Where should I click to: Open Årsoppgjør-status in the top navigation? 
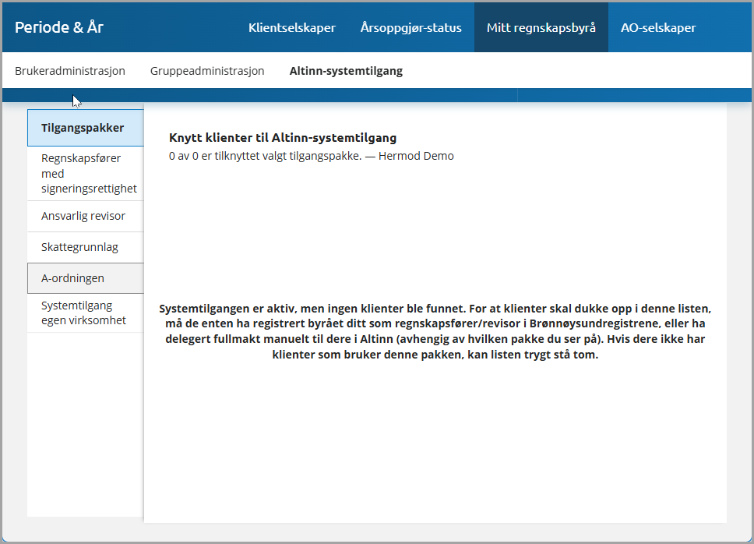[x=410, y=27]
